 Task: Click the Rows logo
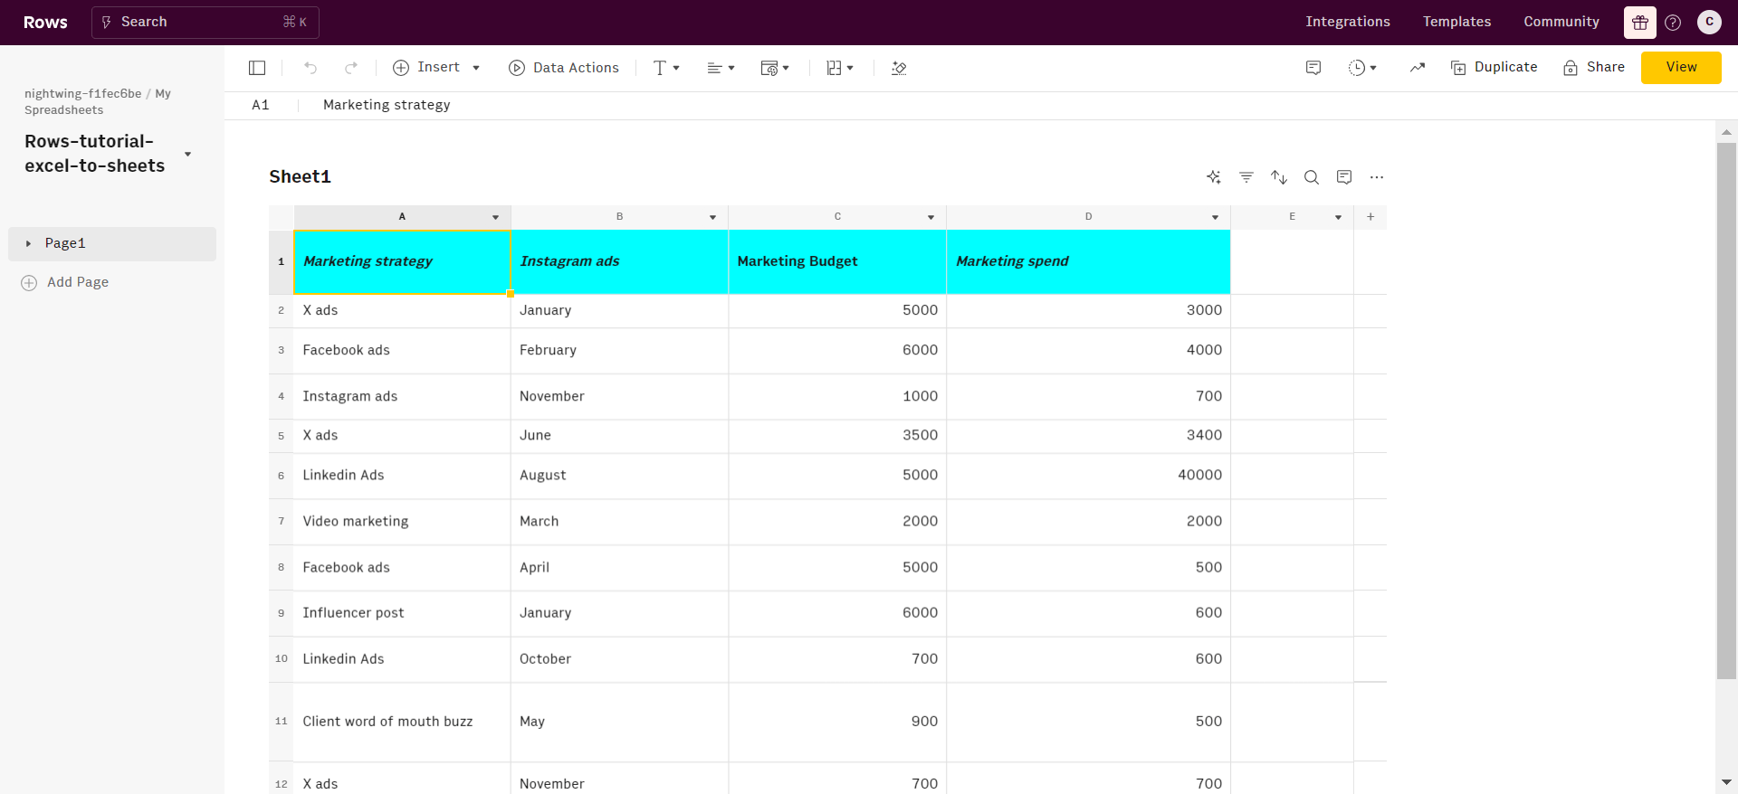pos(45,23)
